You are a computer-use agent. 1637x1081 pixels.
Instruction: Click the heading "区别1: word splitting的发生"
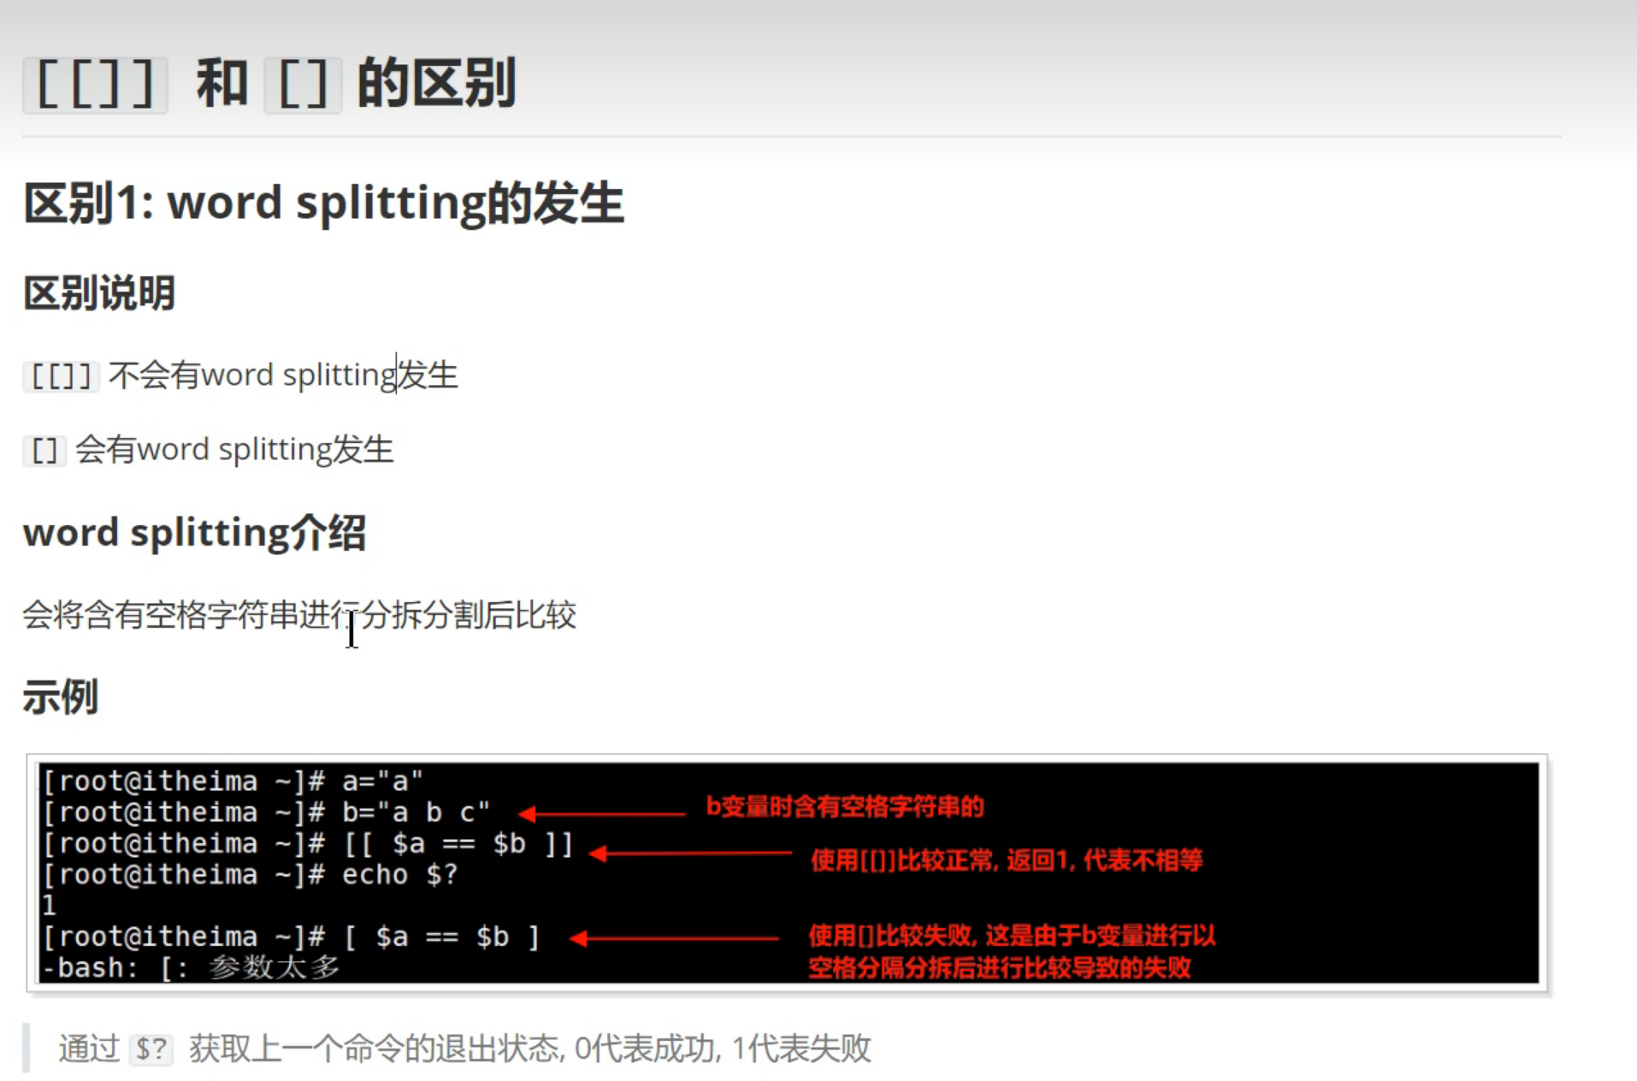323,204
